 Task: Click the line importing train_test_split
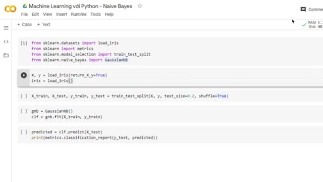coord(91,54)
